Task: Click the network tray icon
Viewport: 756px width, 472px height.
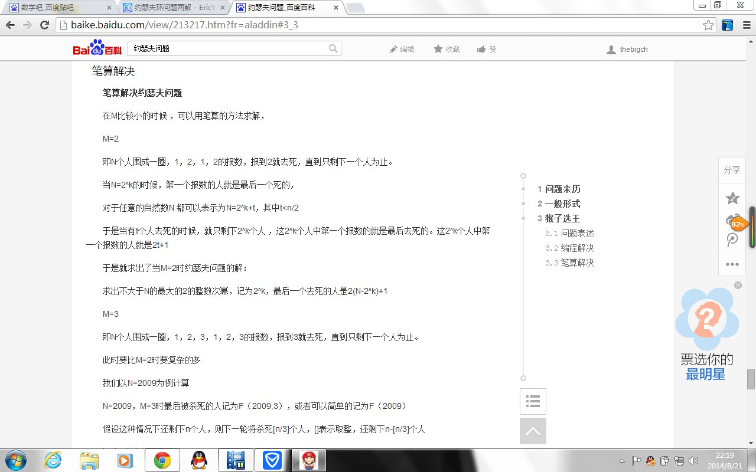Action: click(x=679, y=461)
